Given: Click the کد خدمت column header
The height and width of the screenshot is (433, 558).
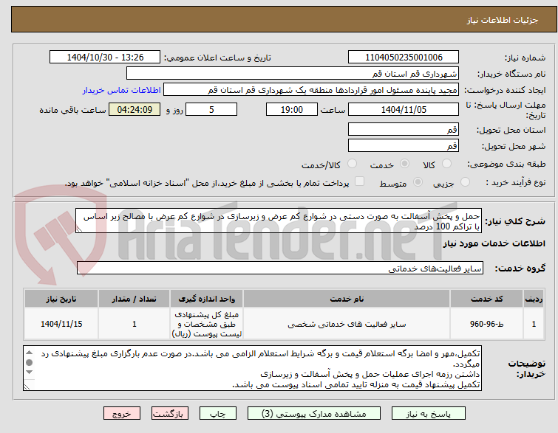Looking at the screenshot, I should [486, 299].
